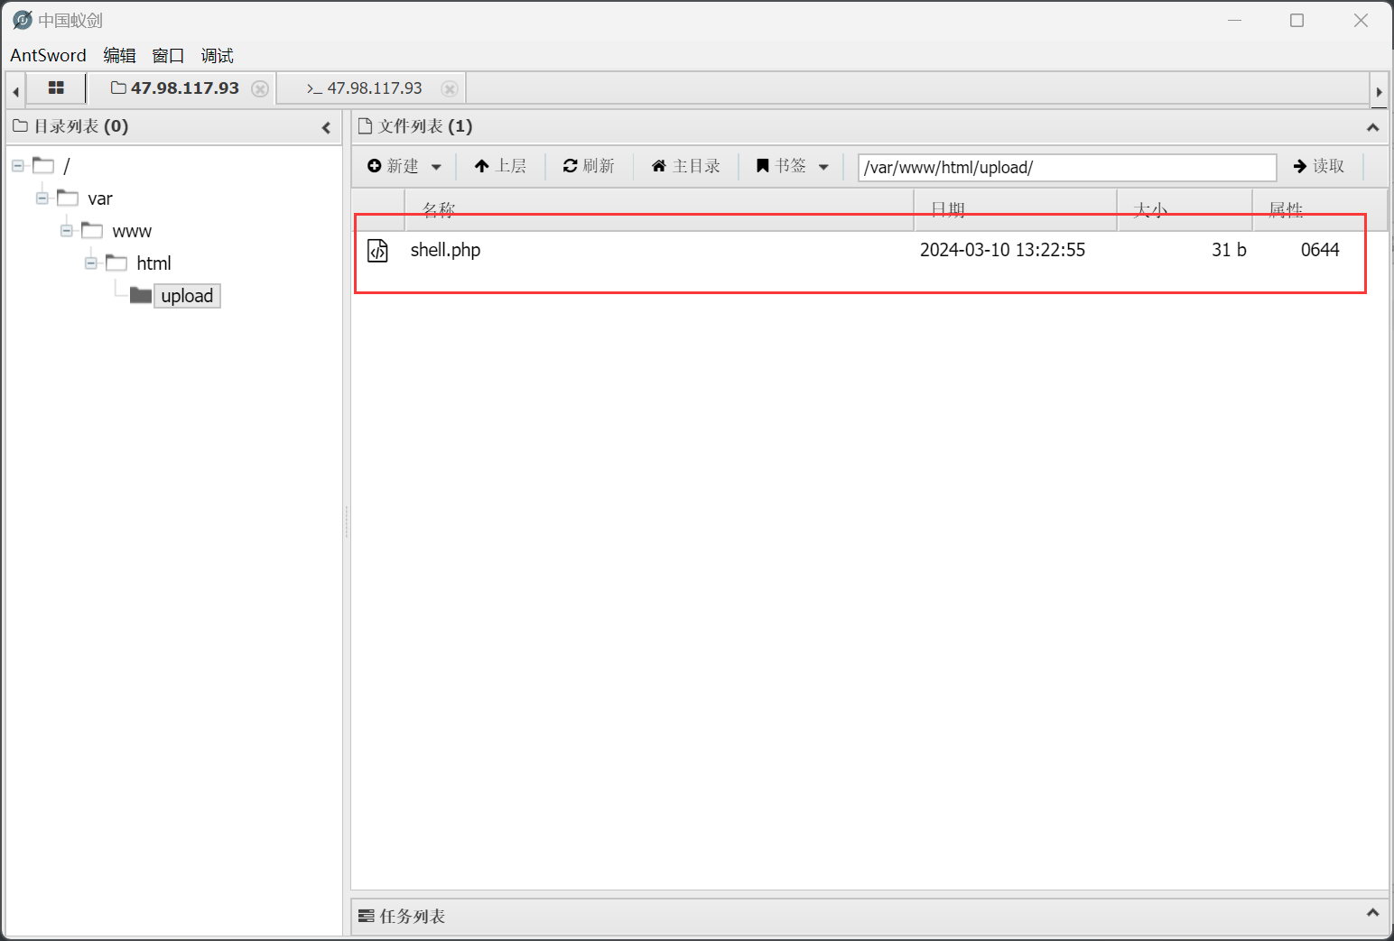
Task: Select the www folder in tree
Action: [x=117, y=231]
